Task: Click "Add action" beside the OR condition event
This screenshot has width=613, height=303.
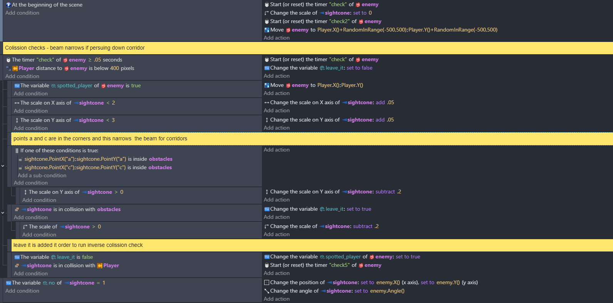Action: [x=276, y=150]
